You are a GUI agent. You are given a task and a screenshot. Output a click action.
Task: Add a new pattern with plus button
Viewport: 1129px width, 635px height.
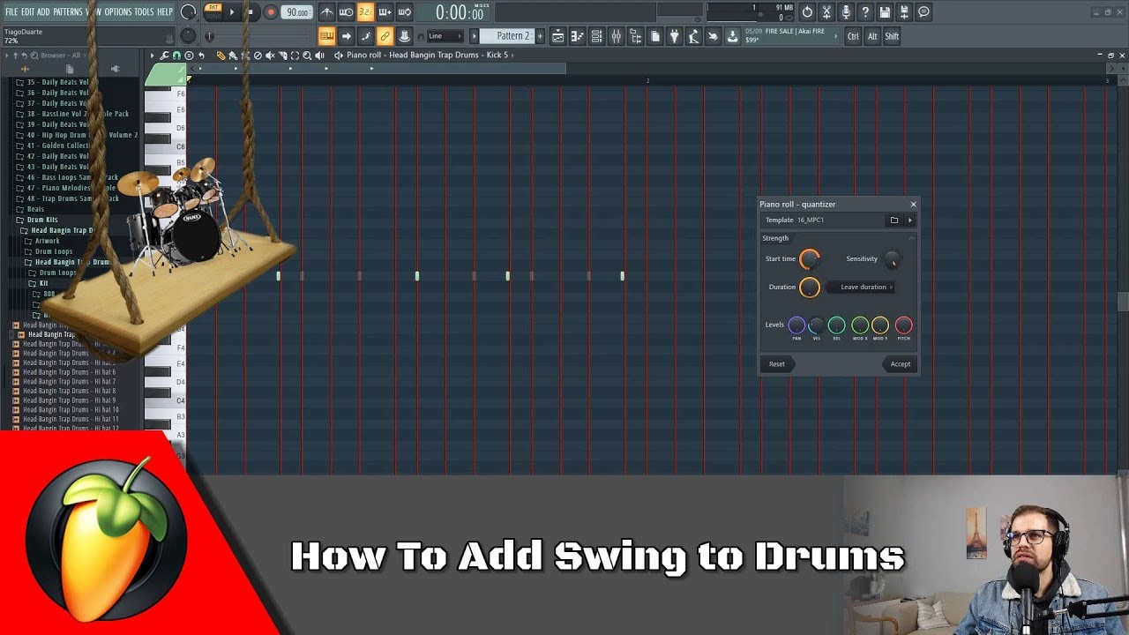539,36
